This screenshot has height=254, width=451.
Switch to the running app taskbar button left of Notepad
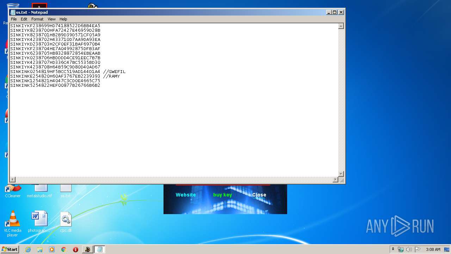tap(87, 249)
